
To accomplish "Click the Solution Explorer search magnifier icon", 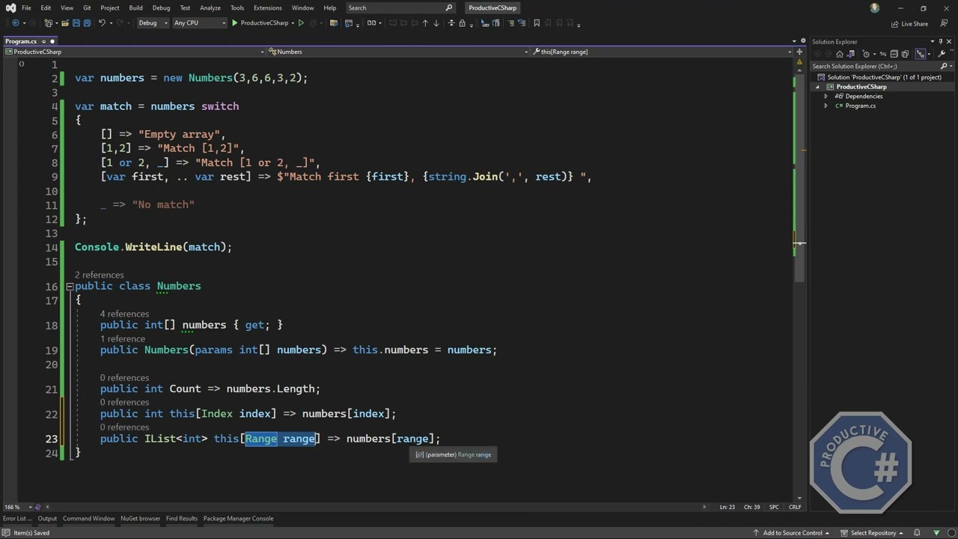I will (x=943, y=66).
